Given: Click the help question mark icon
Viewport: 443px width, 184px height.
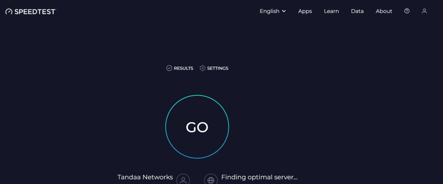Looking at the screenshot, I should pos(407,11).
